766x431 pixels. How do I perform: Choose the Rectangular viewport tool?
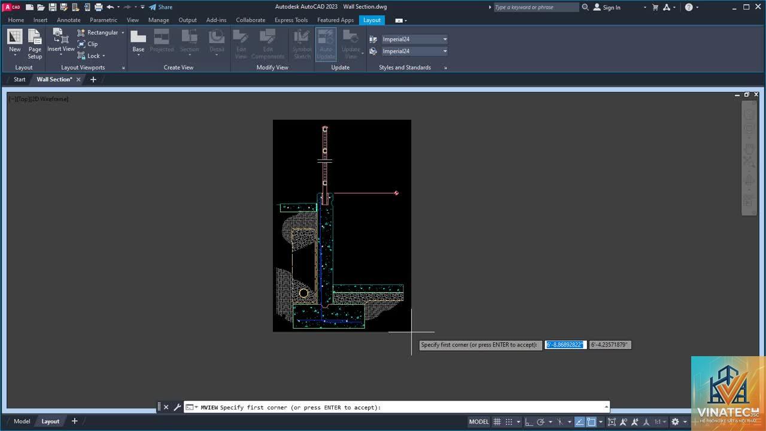tap(98, 32)
